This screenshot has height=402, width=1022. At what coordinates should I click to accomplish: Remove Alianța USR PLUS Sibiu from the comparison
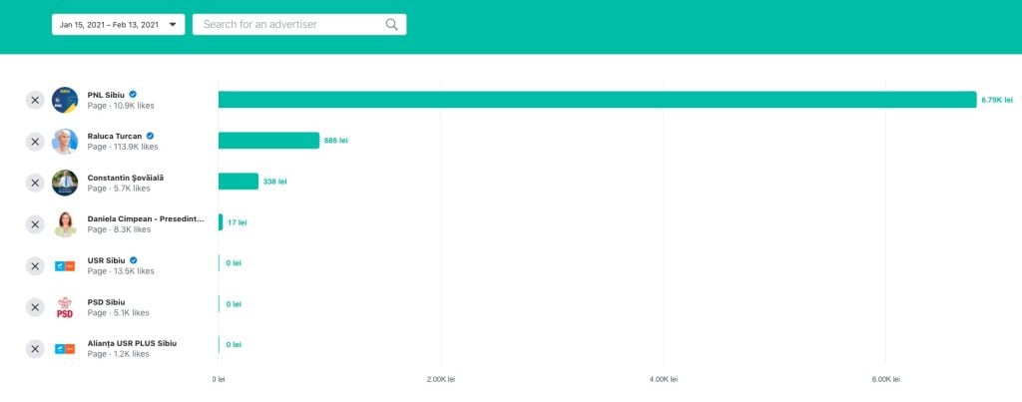(x=35, y=349)
